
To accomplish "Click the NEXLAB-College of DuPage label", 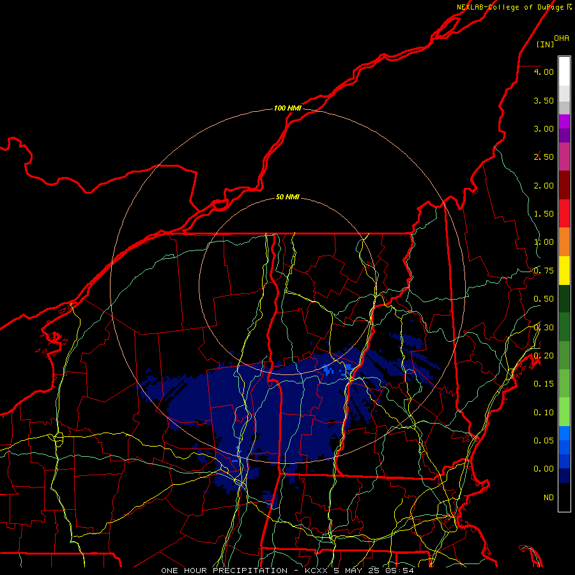I will tap(510, 7).
